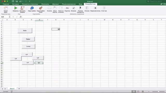The image size is (166, 93).
Task: Click into the formula bar input
Action: click(x=94, y=17)
